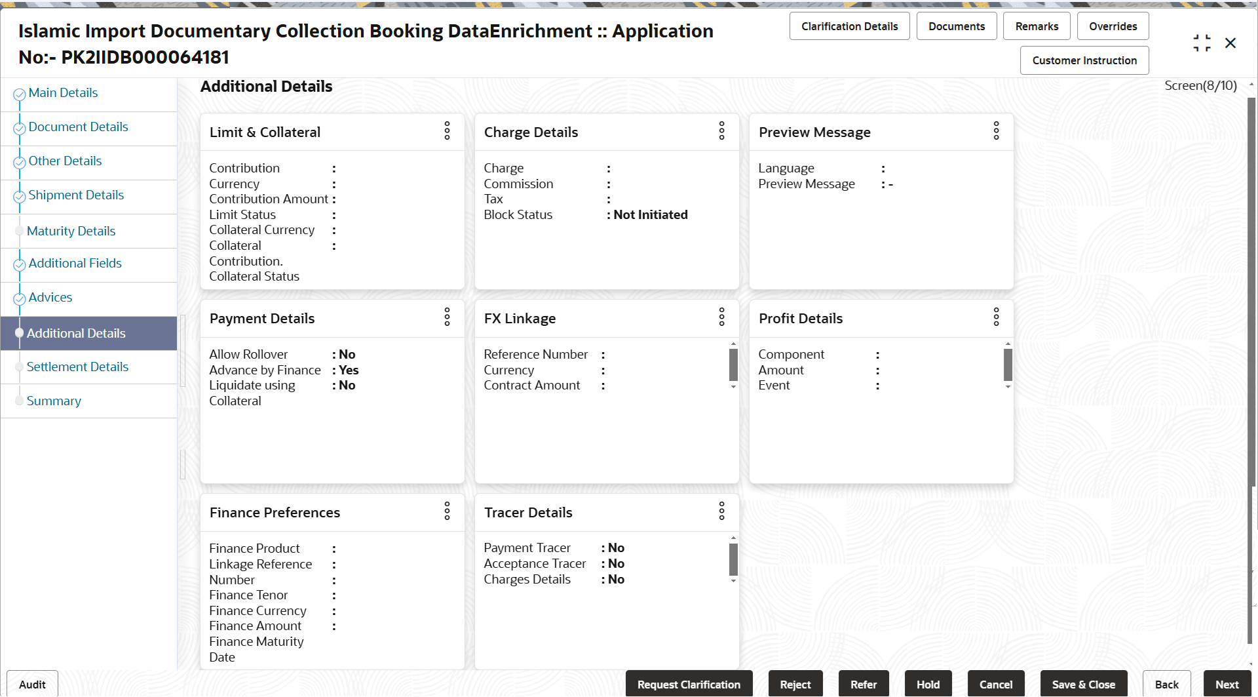Open the FX Linkage kebab menu

point(721,317)
